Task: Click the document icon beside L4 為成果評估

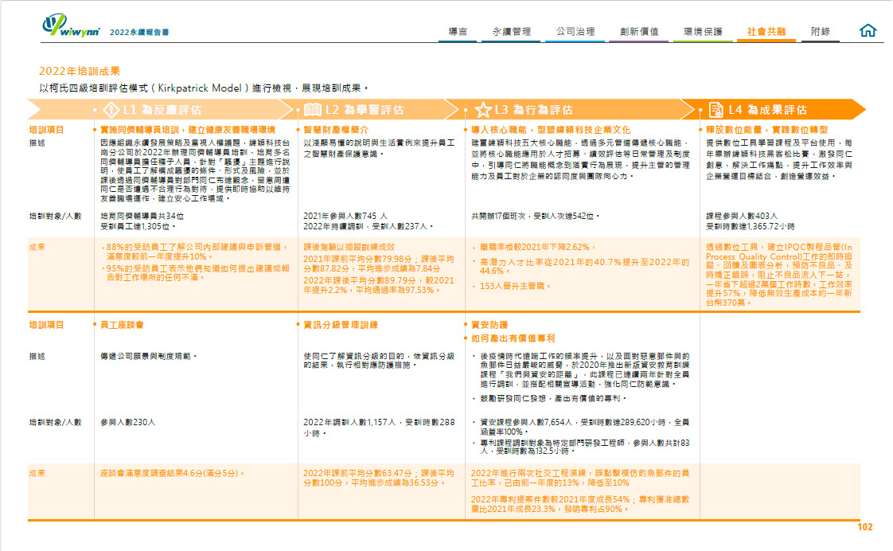Action: [715, 110]
